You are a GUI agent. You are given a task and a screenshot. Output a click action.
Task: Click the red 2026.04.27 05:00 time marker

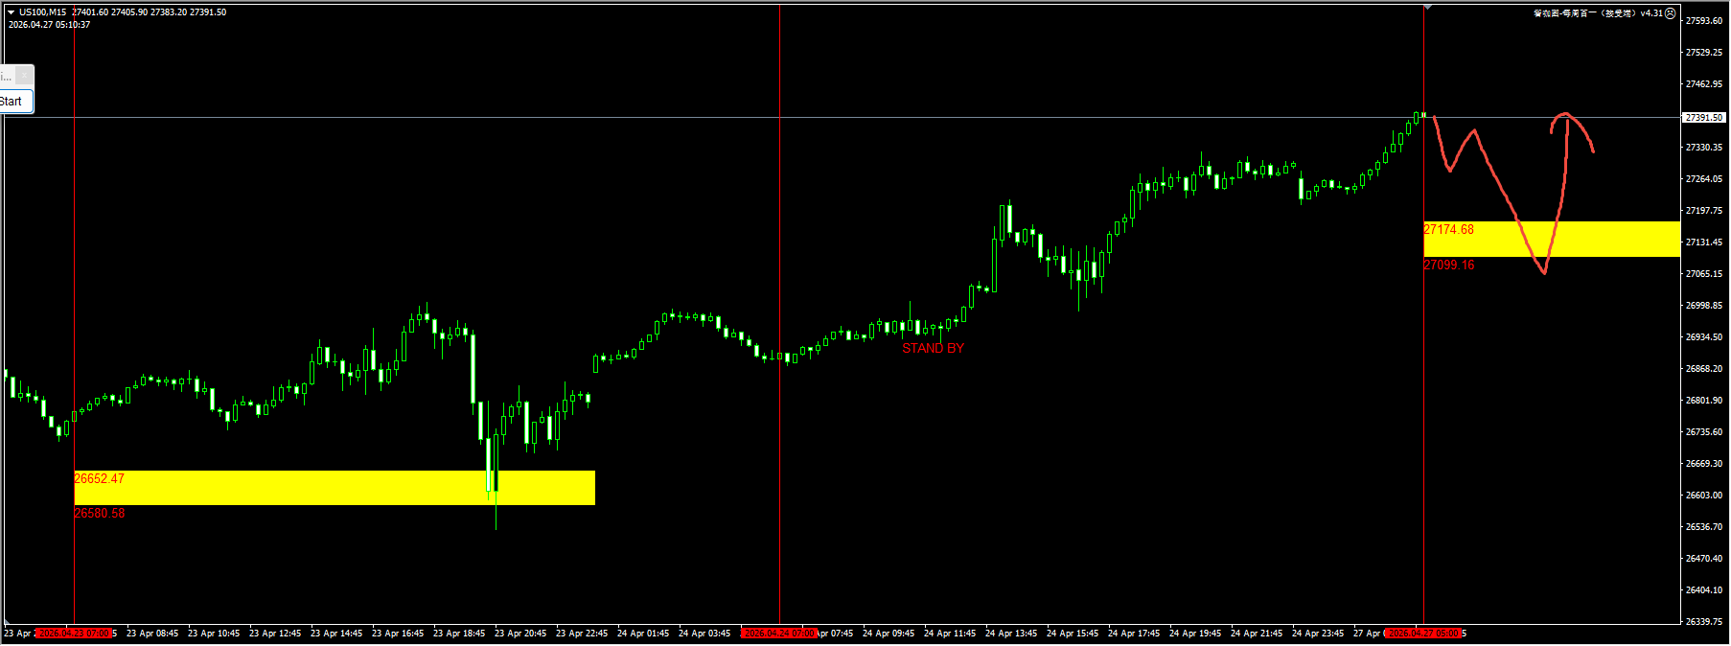coord(1423,634)
